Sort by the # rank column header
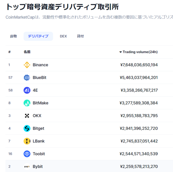This screenshot has height=172, width=173. (9, 52)
